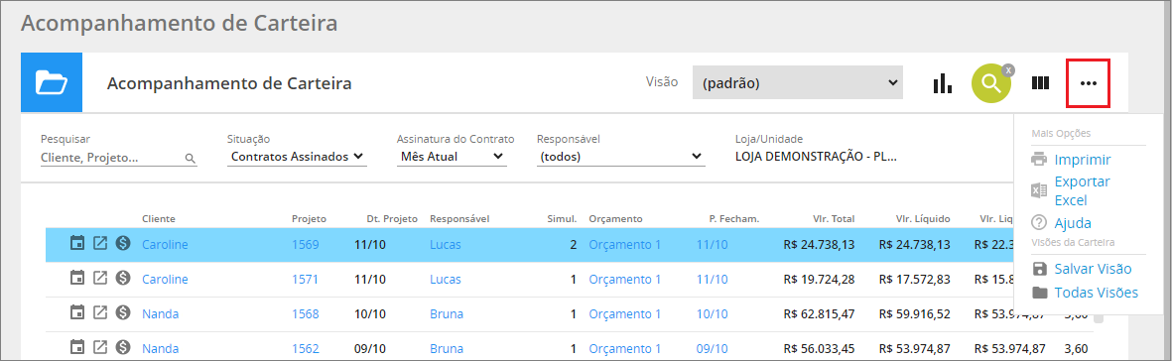Expand the Visão (padrão) dropdown
This screenshot has width=1172, height=361.
tap(798, 83)
